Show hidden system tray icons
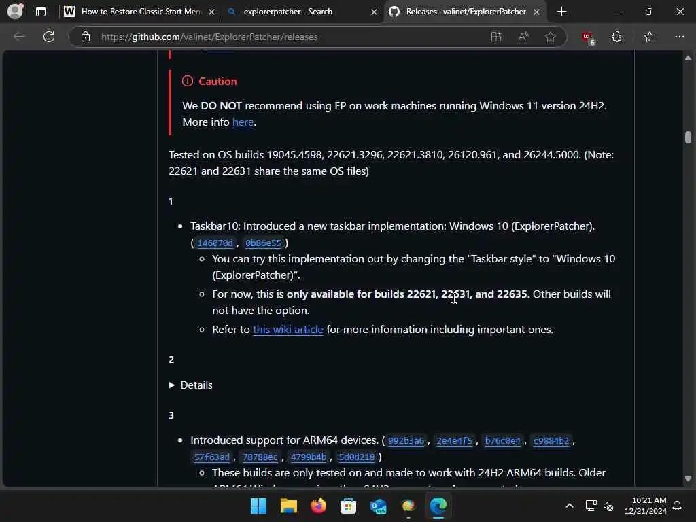The width and height of the screenshot is (696, 522). pos(570,506)
